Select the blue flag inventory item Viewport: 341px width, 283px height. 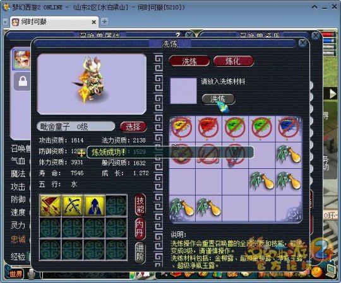click(x=289, y=128)
